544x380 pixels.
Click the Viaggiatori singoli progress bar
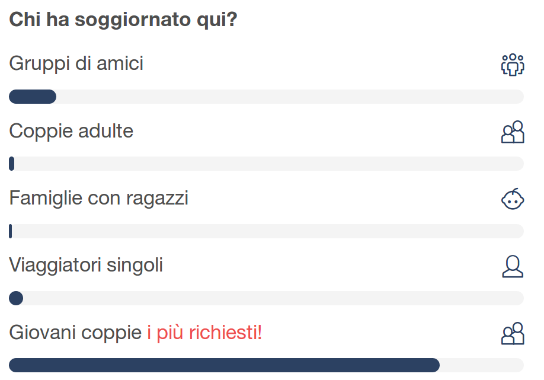[266, 298]
